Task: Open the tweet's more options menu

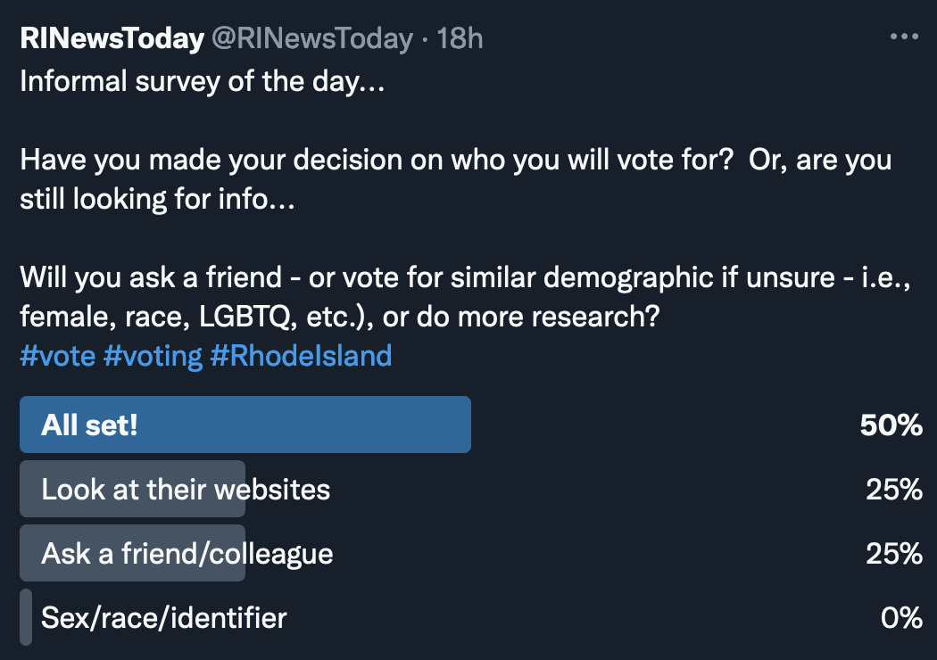Action: point(904,37)
